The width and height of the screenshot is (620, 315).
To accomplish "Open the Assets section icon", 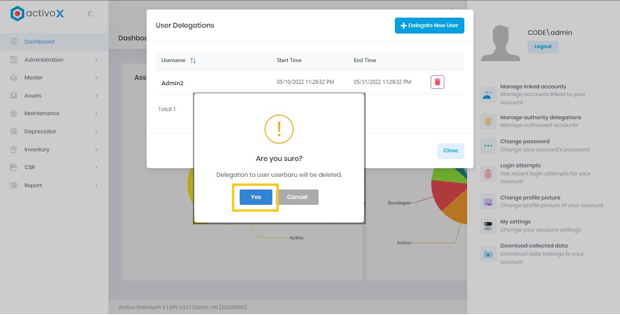I will [13, 95].
